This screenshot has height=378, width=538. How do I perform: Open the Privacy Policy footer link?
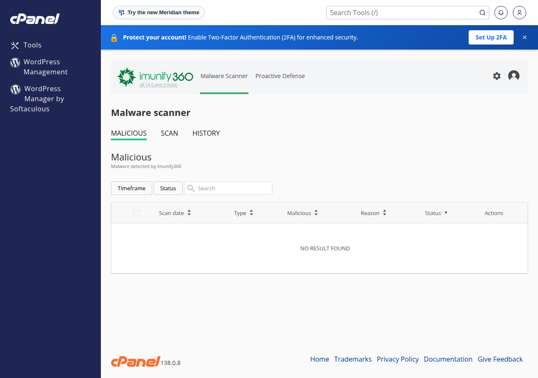[398, 359]
